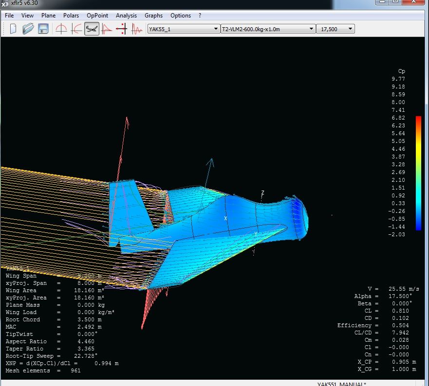Open the OpPoint menu
Image resolution: width=429 pixels, height=386 pixels.
click(97, 16)
